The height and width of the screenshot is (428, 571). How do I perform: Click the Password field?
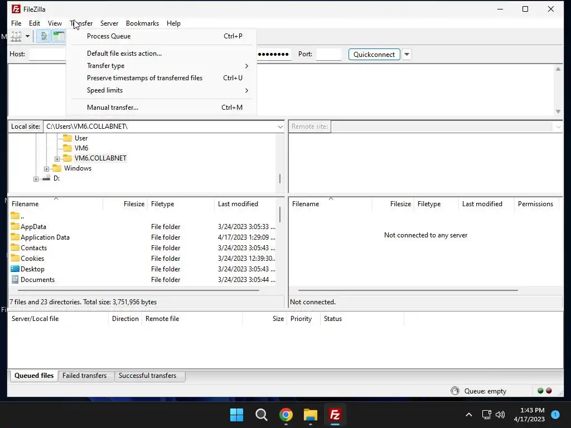(x=274, y=54)
